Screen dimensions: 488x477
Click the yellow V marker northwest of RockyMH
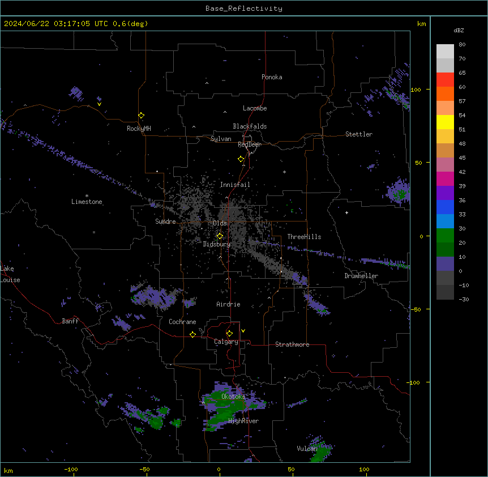99,104
